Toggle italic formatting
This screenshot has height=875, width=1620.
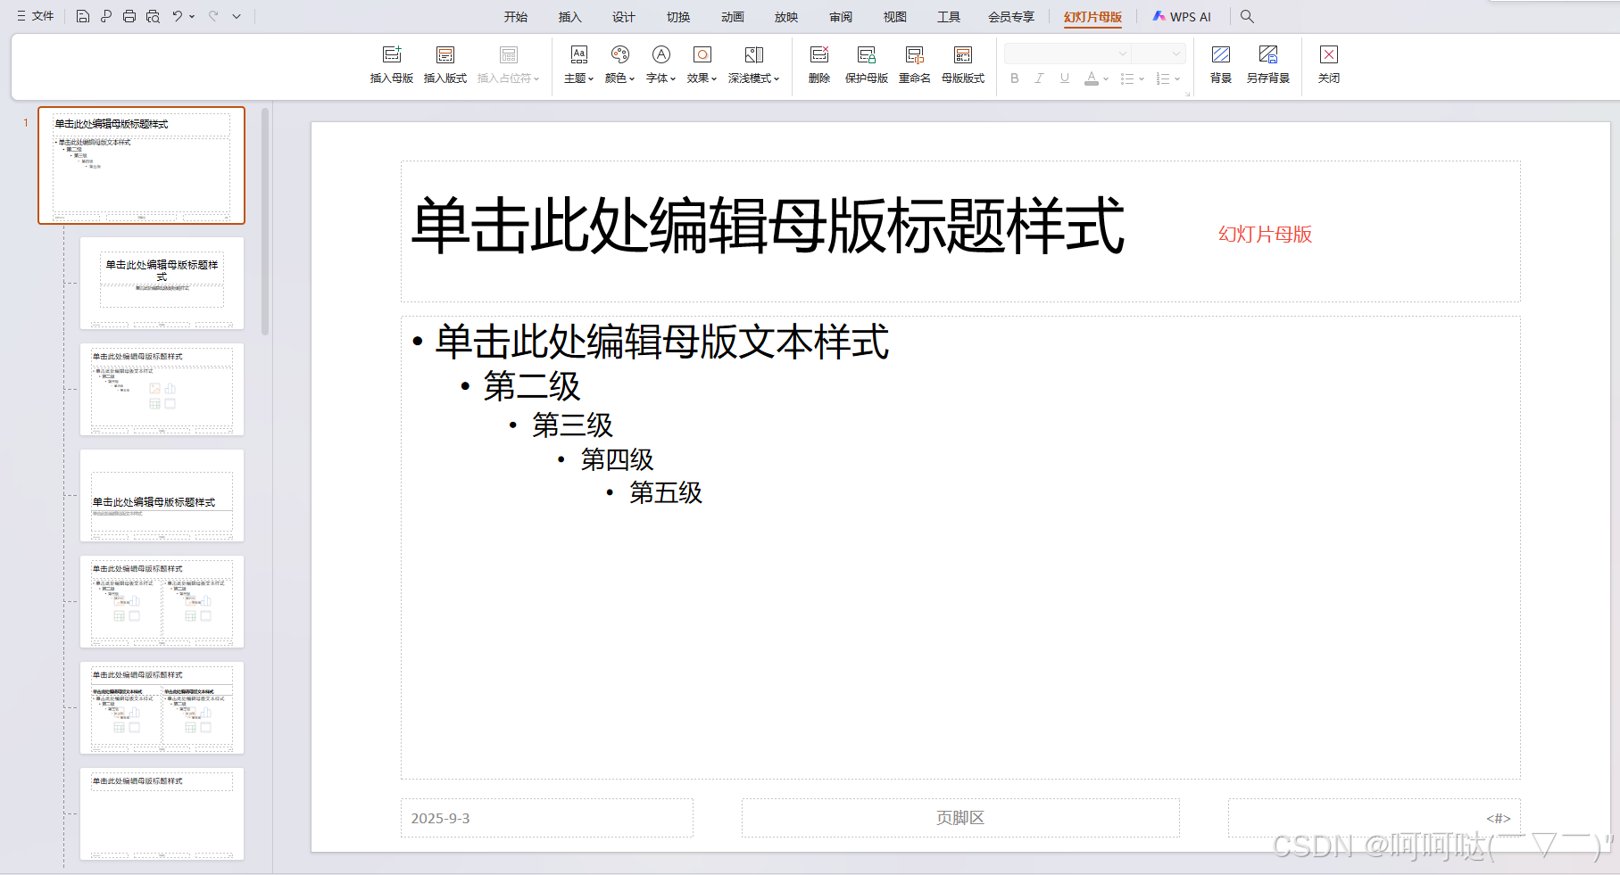tap(1039, 78)
